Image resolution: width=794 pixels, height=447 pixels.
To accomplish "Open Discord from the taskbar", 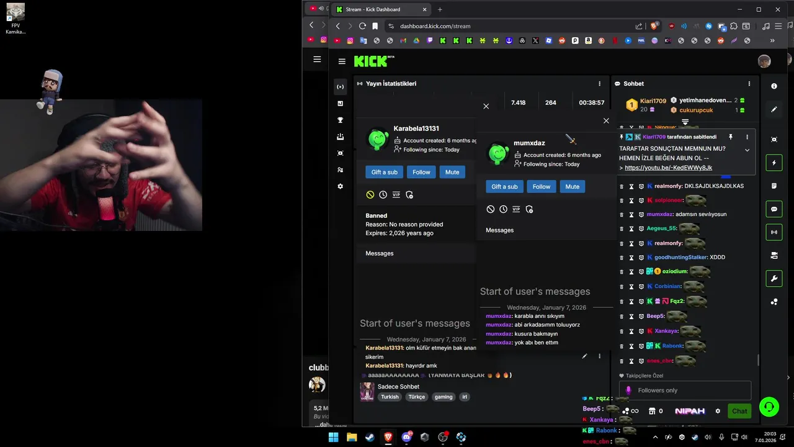I will click(407, 437).
